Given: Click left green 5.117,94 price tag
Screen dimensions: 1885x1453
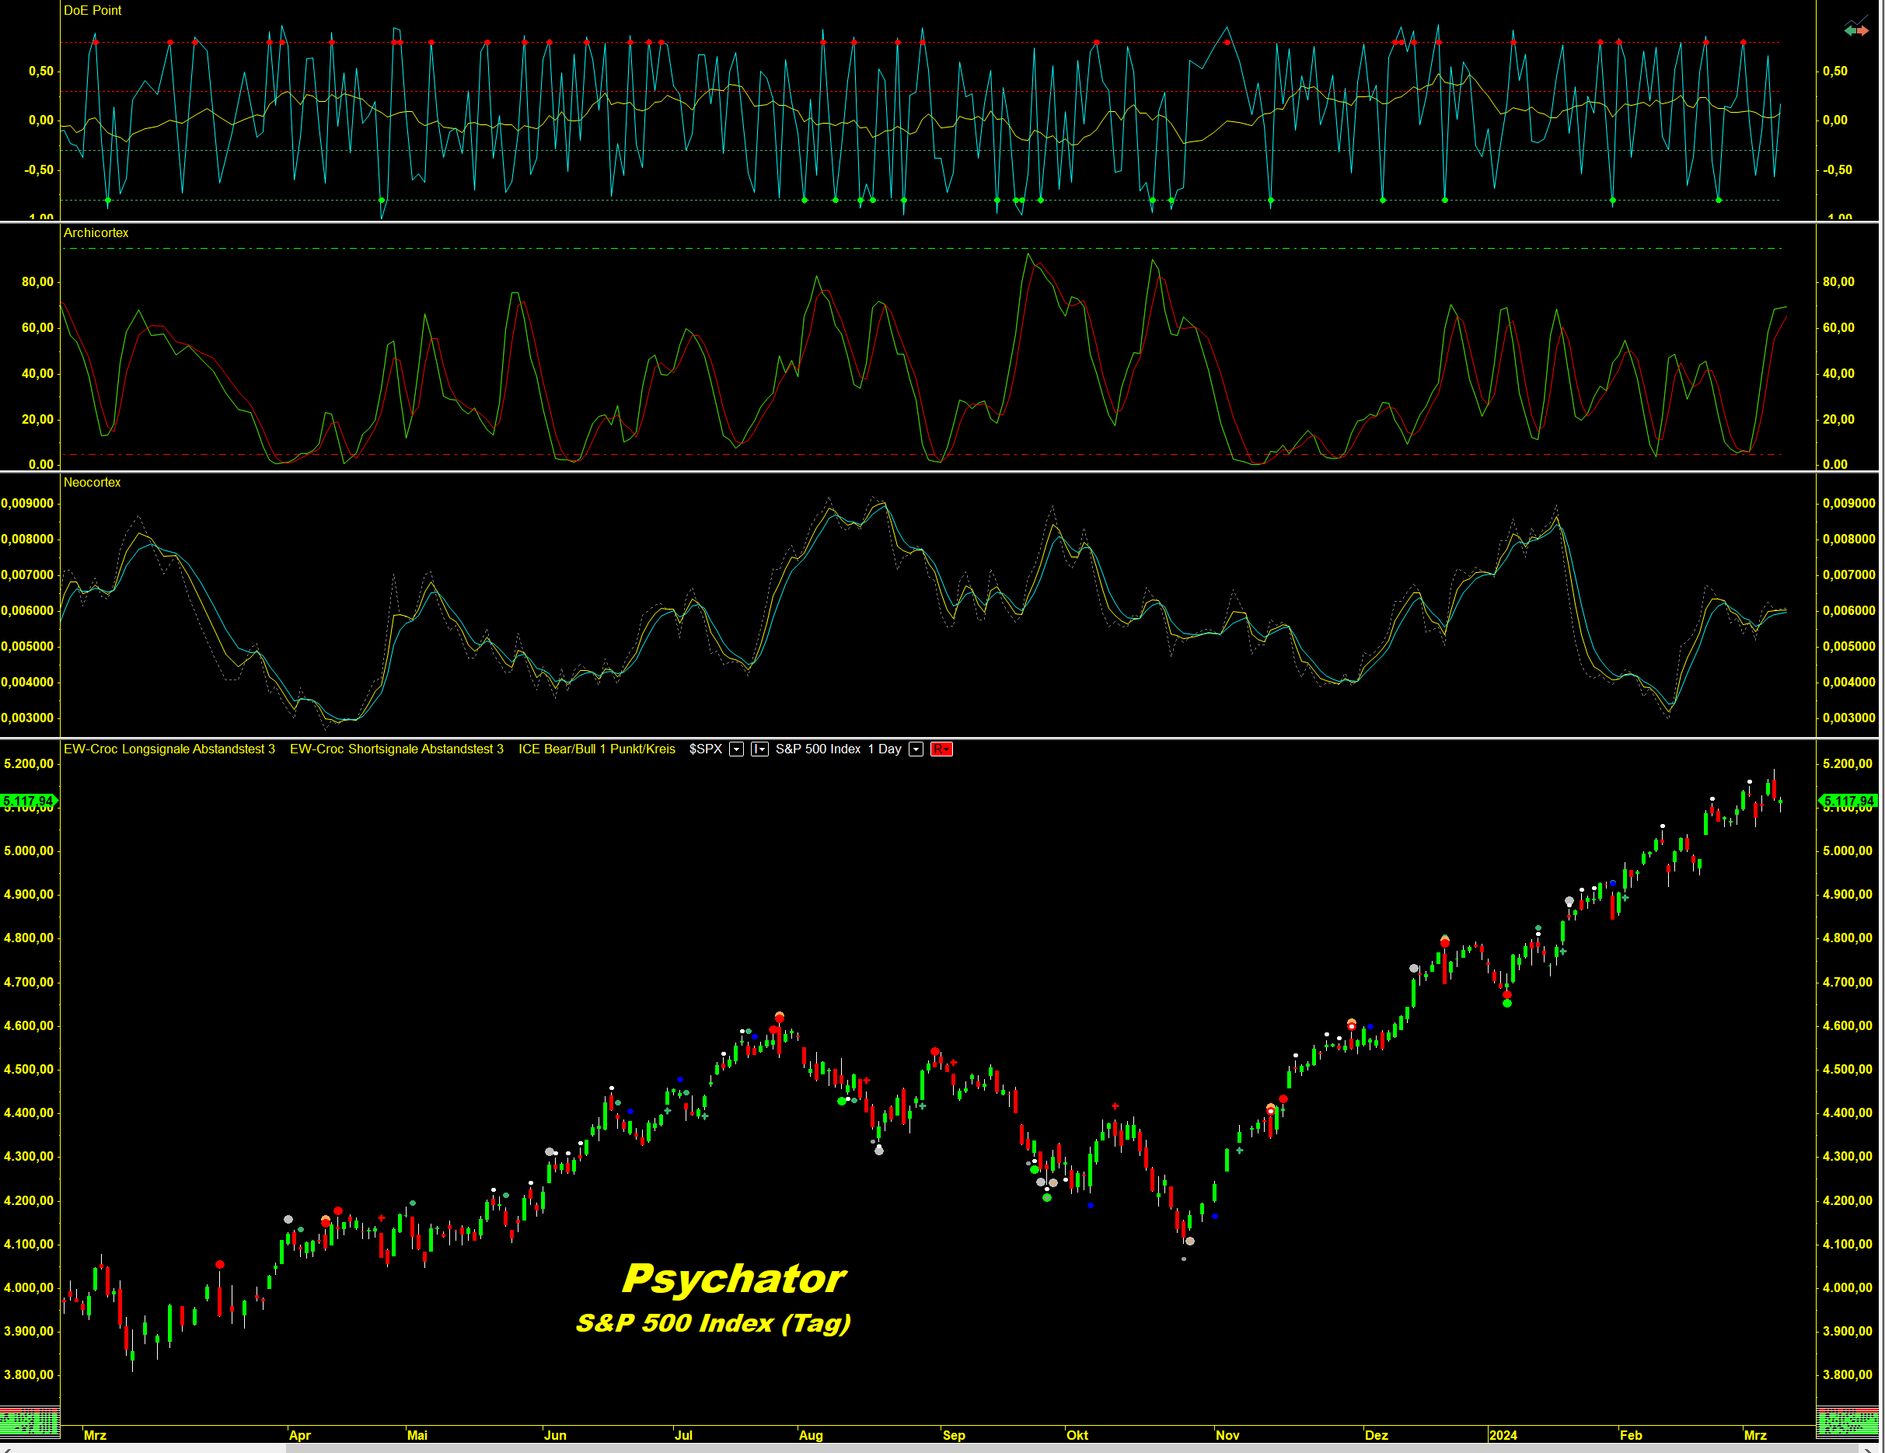Looking at the screenshot, I should (29, 802).
